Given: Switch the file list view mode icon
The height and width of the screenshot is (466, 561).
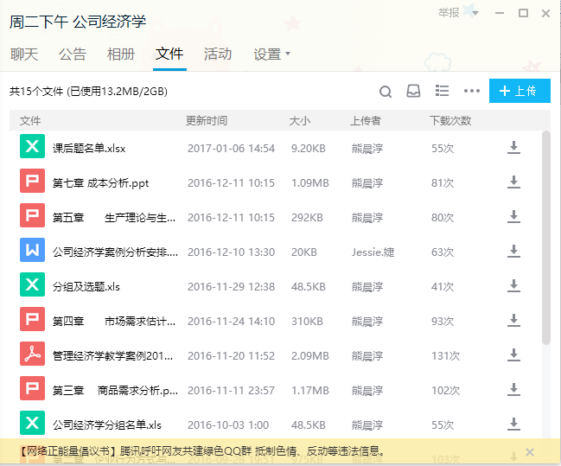Looking at the screenshot, I should [442, 91].
